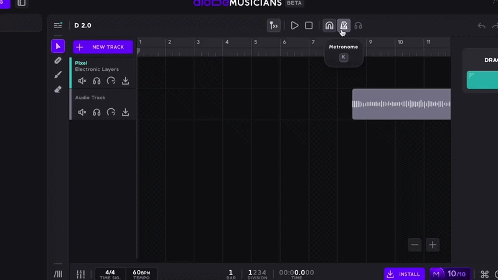The width and height of the screenshot is (498, 280).
Task: Select the pointer arrow tool
Action: [58, 47]
